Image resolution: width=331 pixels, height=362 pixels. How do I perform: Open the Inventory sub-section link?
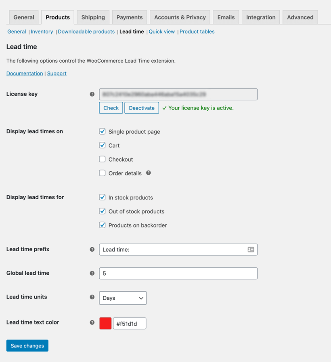pyautogui.click(x=42, y=32)
